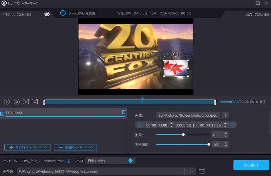Click the add source file plus icon
The width and height of the screenshot is (271, 176).
(x=63, y=13)
